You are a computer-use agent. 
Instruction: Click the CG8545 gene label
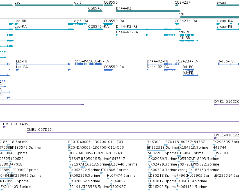95,8
